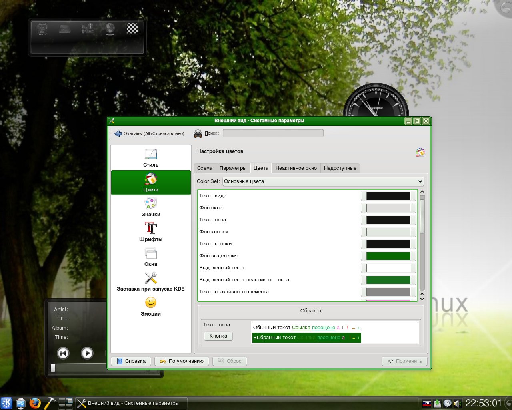Pick color for Выделенный текст
512x410 pixels.
click(388, 268)
